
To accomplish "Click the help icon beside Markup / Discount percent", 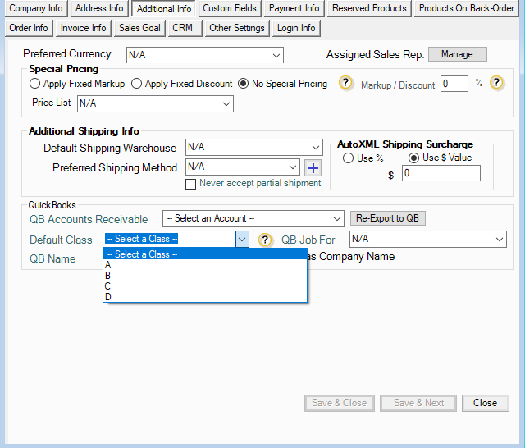I will (497, 84).
